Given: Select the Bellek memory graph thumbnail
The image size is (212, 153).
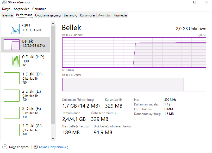Looking at the screenshot, I should coord(12,45).
